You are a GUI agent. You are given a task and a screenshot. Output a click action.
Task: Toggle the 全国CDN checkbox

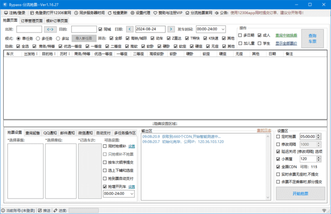click(x=279, y=167)
